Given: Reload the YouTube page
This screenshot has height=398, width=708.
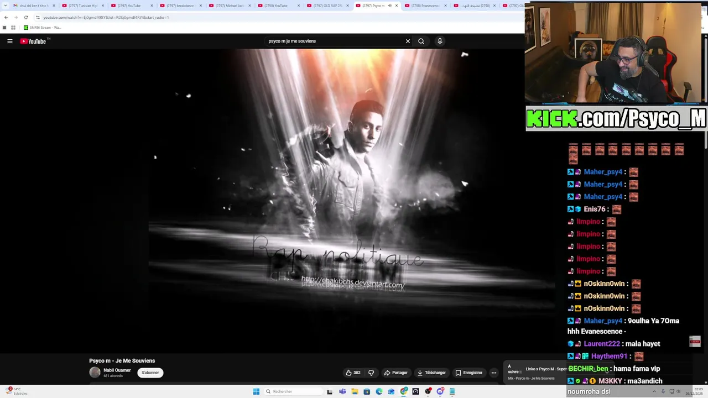Looking at the screenshot, I should click(x=25, y=17).
